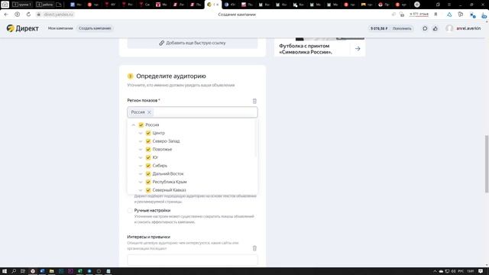Viewport: 489px width, 275px height.
Task: Reload the page with the refresh icon
Action: tap(28, 15)
